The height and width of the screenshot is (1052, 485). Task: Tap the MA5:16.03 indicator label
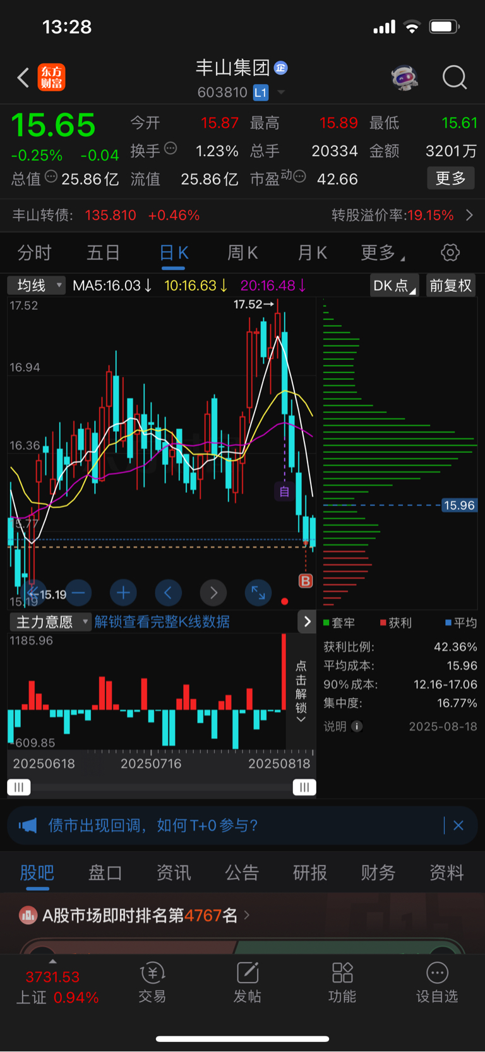(112, 285)
